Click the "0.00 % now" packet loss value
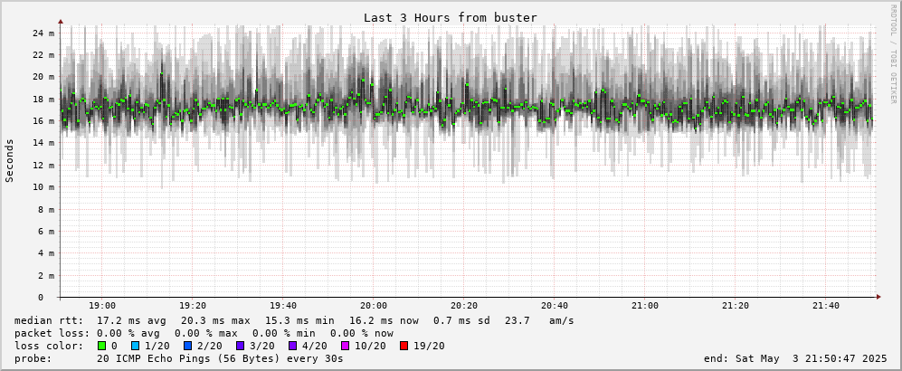The image size is (902, 371). point(362,333)
